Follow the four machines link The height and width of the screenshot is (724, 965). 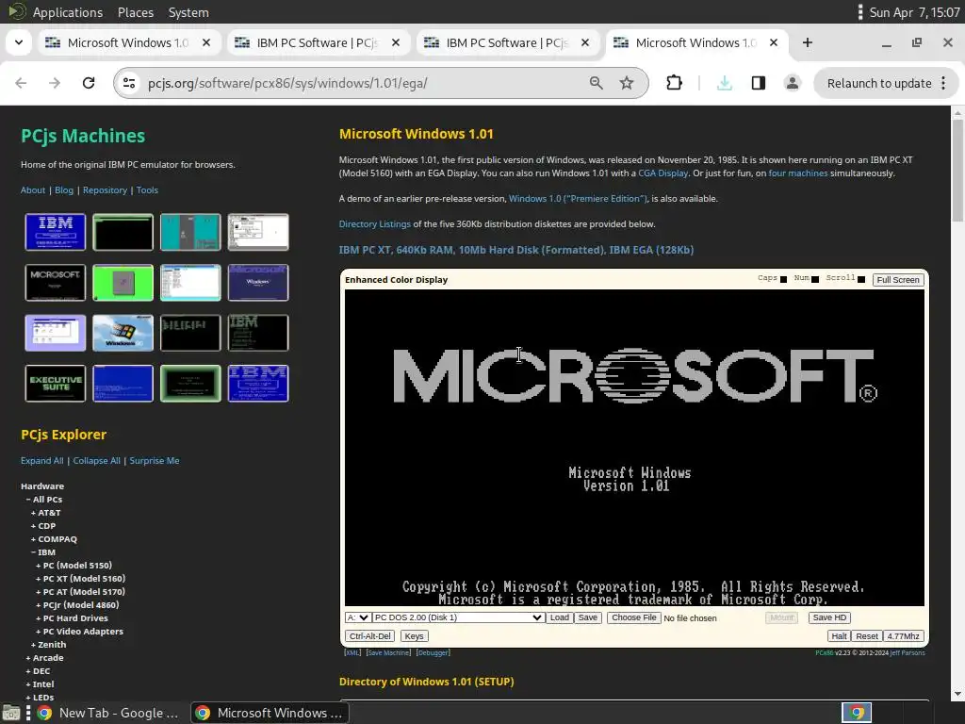[x=797, y=173]
